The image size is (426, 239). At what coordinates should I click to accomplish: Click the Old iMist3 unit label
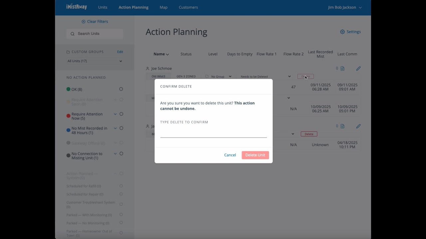[158, 76]
